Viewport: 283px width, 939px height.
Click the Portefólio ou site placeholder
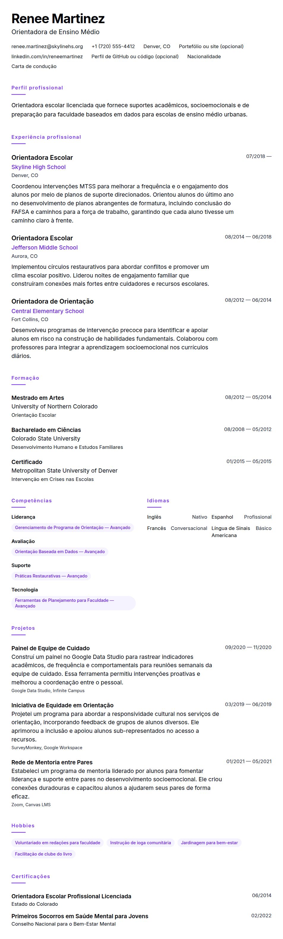pyautogui.click(x=211, y=46)
